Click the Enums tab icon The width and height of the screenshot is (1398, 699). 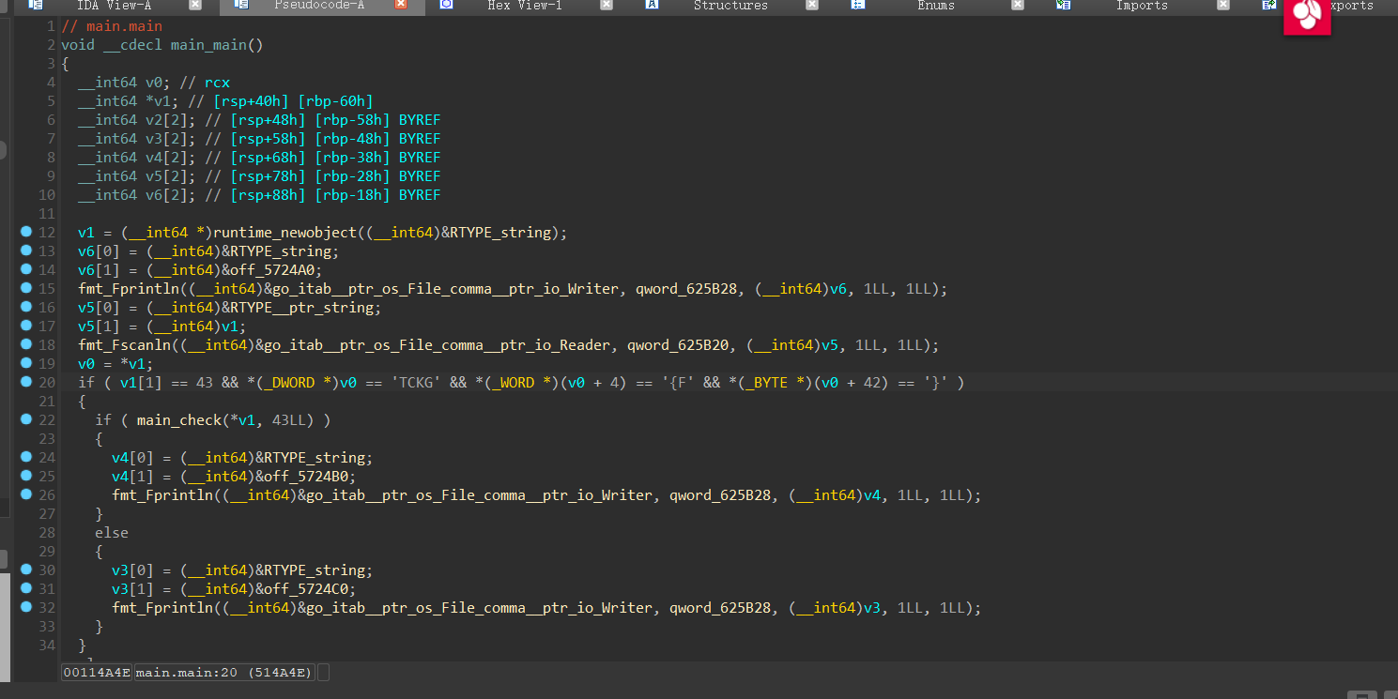click(858, 5)
